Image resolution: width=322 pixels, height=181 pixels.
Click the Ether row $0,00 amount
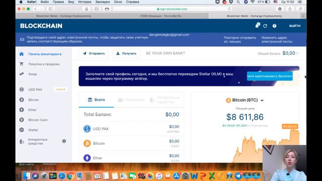tap(174, 156)
